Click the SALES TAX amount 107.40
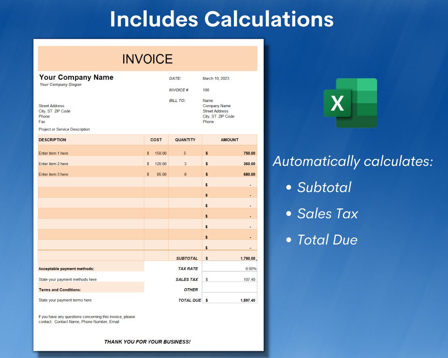 click(x=250, y=279)
